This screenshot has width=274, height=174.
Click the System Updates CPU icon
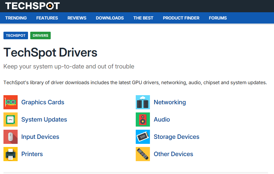(x=10, y=120)
